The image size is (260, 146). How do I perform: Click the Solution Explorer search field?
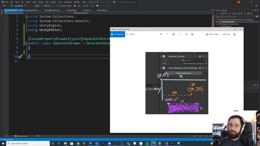coord(236,17)
